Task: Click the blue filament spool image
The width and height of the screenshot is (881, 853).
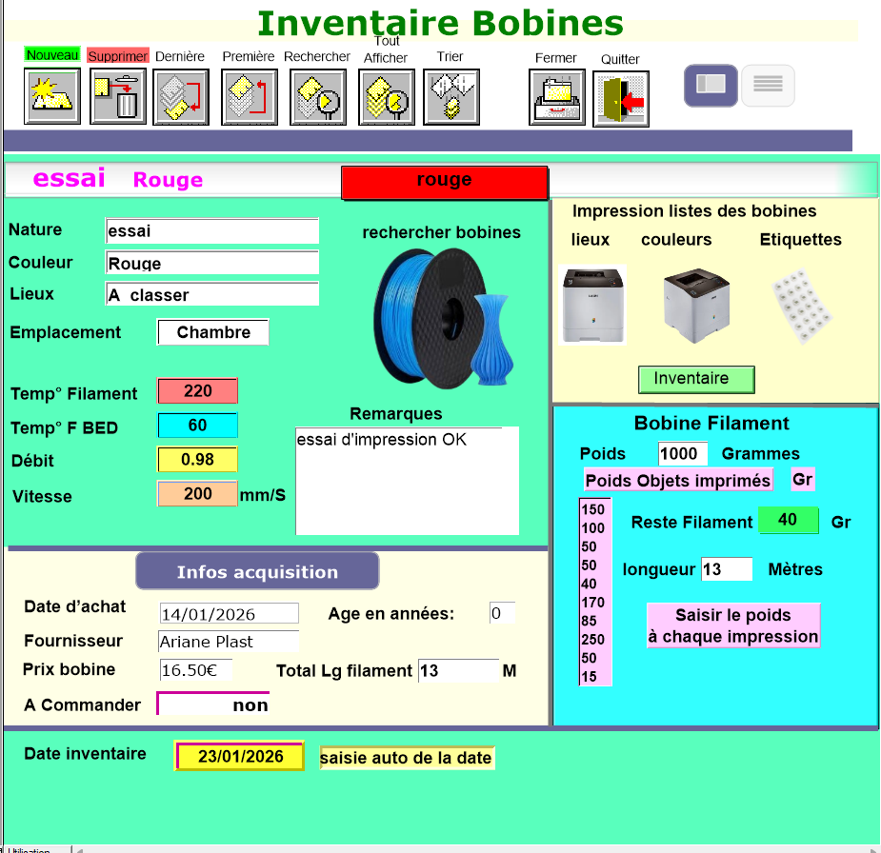Action: click(x=444, y=318)
